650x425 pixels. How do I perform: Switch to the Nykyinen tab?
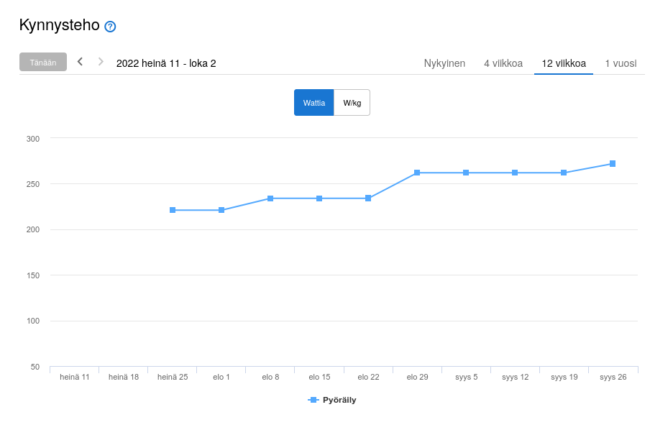(x=444, y=63)
